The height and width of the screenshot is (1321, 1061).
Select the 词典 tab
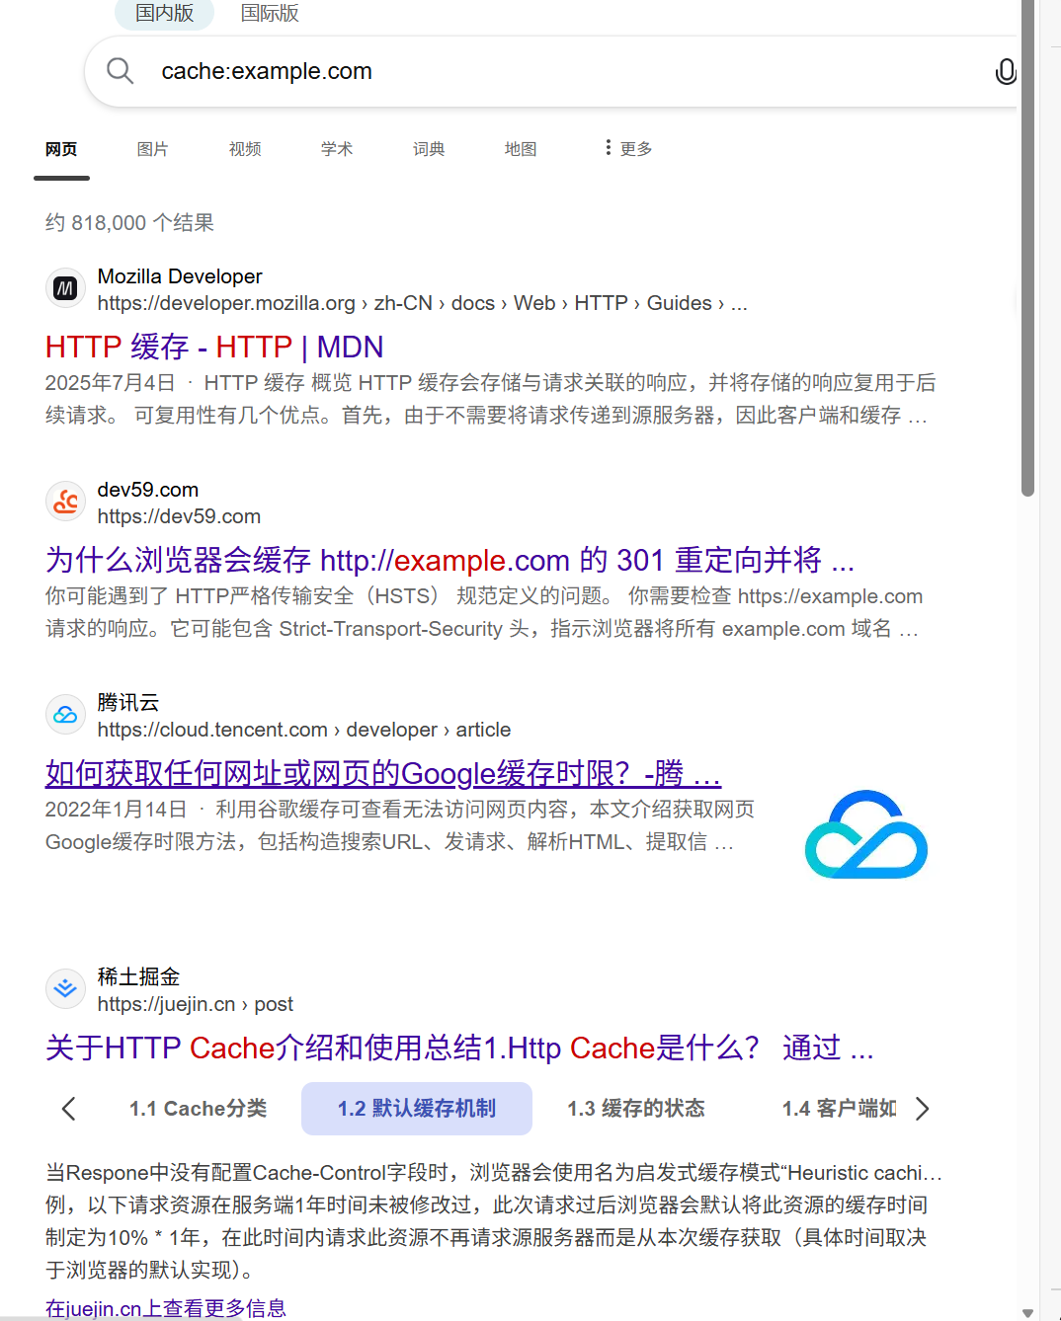point(429,149)
